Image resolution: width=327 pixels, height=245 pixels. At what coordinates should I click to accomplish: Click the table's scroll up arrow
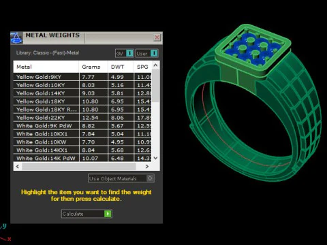point(155,65)
